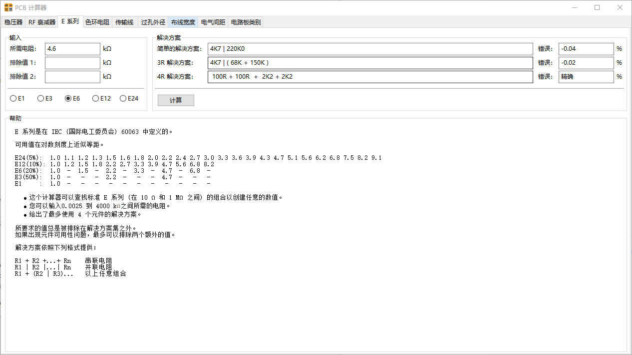The height and width of the screenshot is (355, 632).
Task: Select the 色环电阻 tab
Action: pyautogui.click(x=97, y=22)
